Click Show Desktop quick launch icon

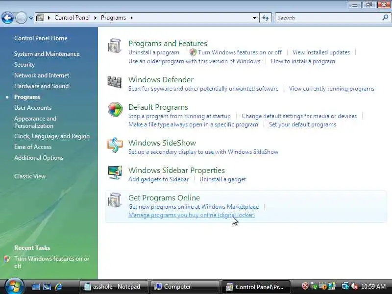tap(36, 287)
